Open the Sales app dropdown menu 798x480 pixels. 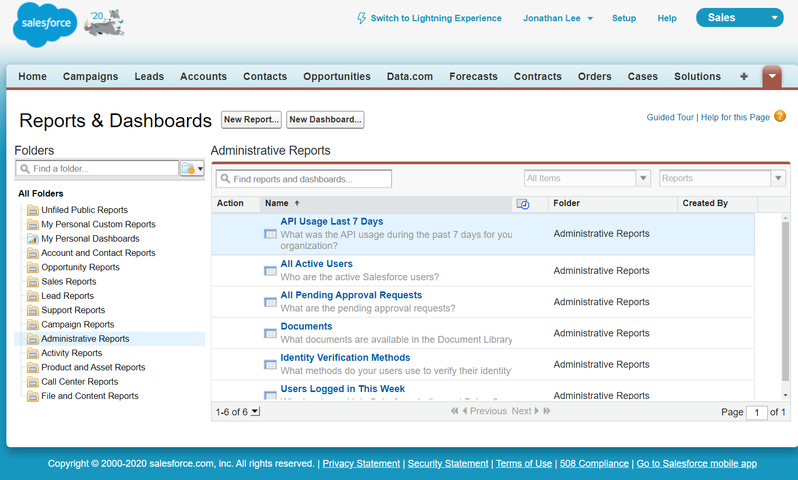[740, 17]
